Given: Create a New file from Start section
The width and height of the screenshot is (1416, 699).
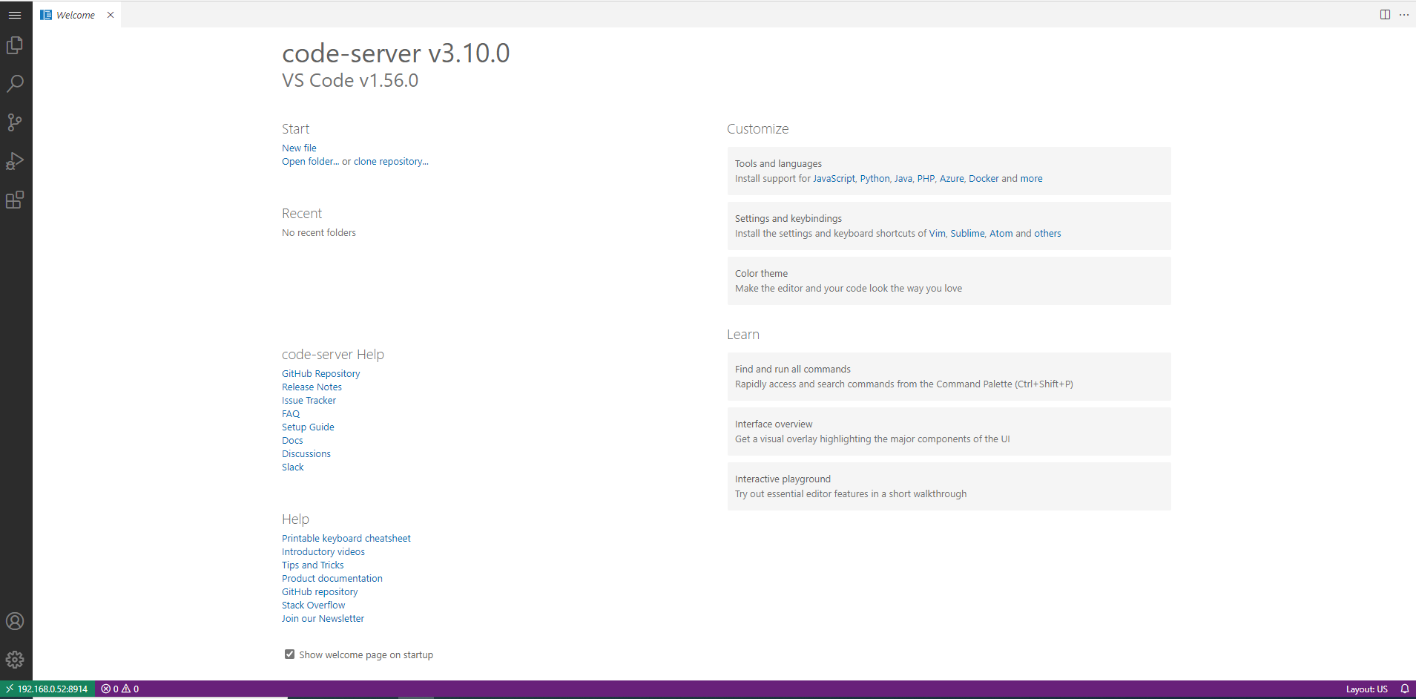Looking at the screenshot, I should pos(298,148).
